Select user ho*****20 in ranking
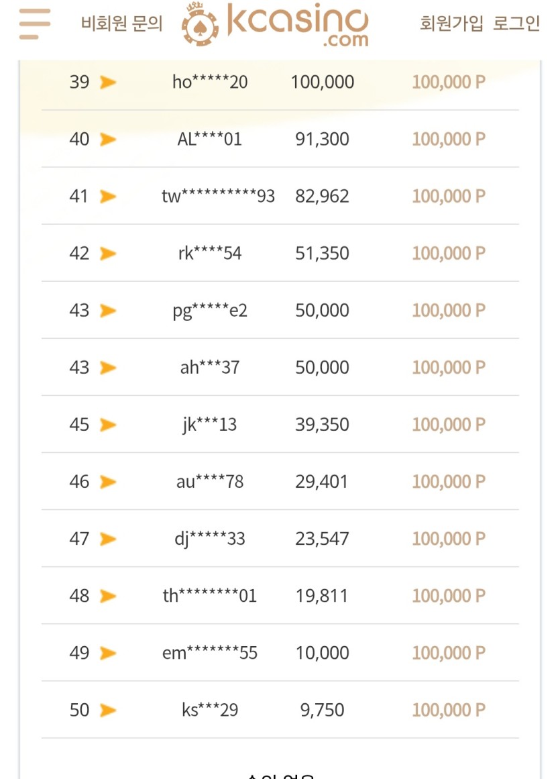560x779 pixels. click(210, 82)
